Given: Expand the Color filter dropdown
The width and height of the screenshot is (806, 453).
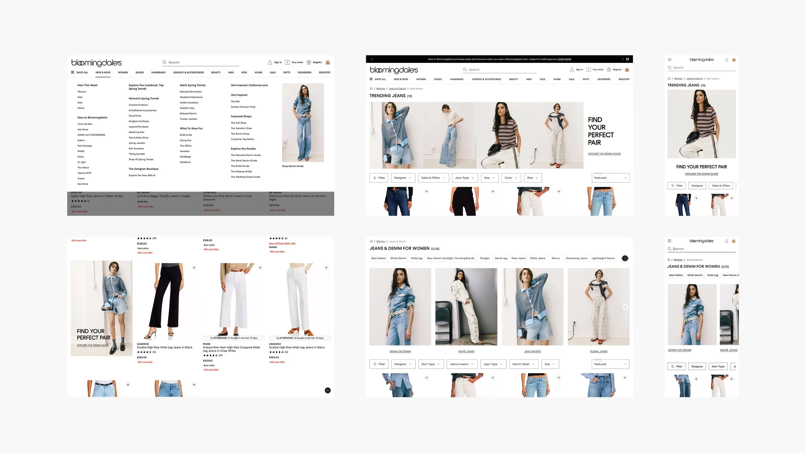Looking at the screenshot, I should 511,178.
